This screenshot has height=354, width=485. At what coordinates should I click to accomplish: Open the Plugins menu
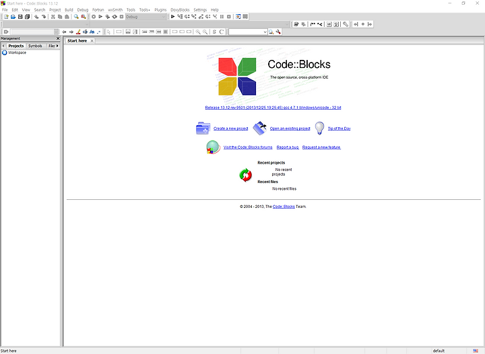(x=160, y=10)
